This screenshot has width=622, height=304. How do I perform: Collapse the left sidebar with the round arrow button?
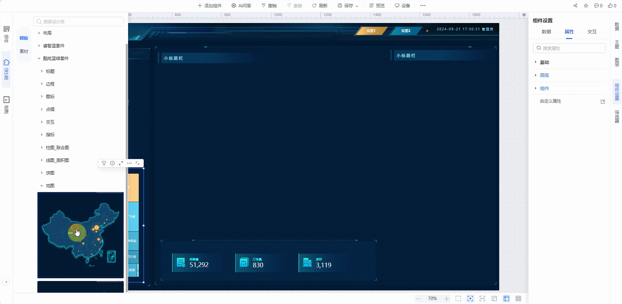click(x=6, y=282)
